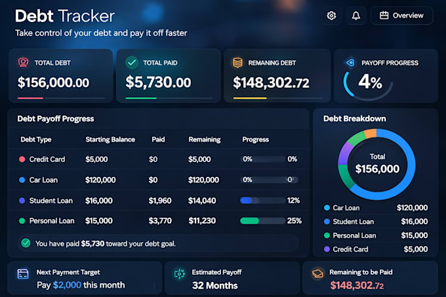Click $148,302.72 in Remaining Debt card
Screen dimensions: 446x297
[271, 83]
